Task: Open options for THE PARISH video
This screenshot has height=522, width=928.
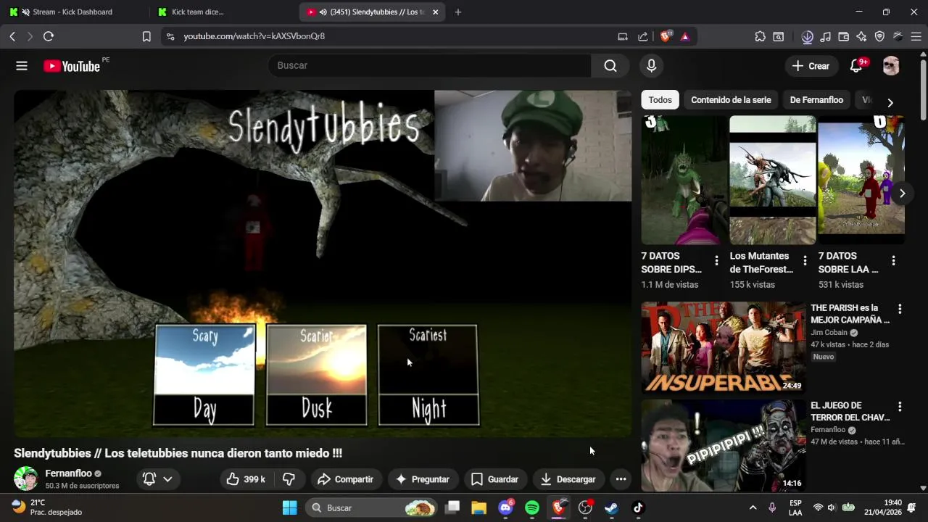Action: coord(900,309)
